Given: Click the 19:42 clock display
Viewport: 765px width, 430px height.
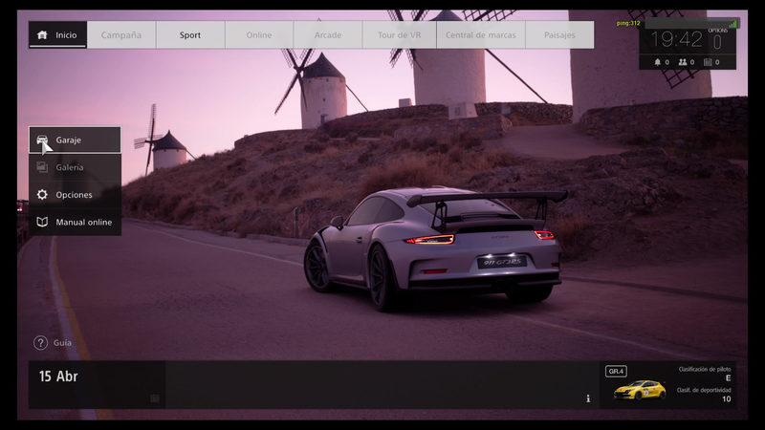Looking at the screenshot, I should pos(676,39).
